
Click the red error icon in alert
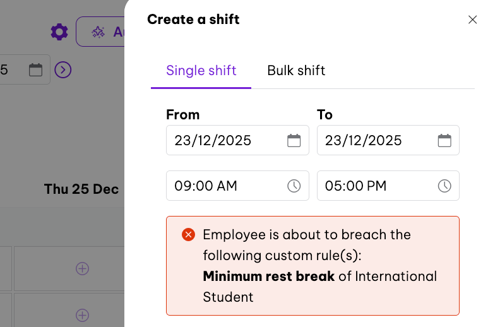coord(188,235)
